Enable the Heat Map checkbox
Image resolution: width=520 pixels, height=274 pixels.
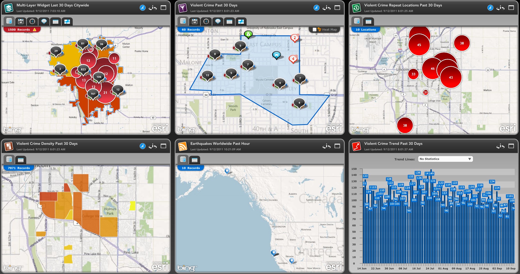coord(314,30)
